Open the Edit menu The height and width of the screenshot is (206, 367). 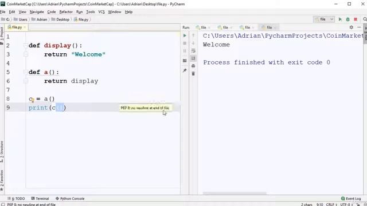click(x=12, y=12)
